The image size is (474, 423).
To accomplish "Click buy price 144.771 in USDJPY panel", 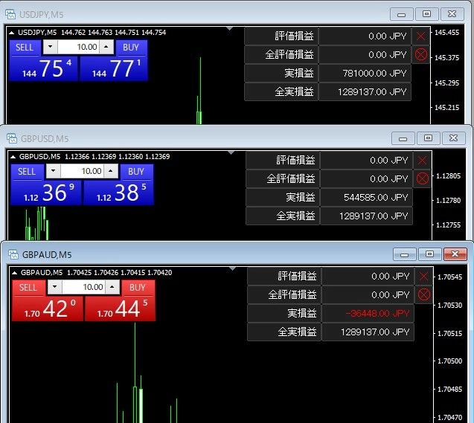I will tap(114, 69).
